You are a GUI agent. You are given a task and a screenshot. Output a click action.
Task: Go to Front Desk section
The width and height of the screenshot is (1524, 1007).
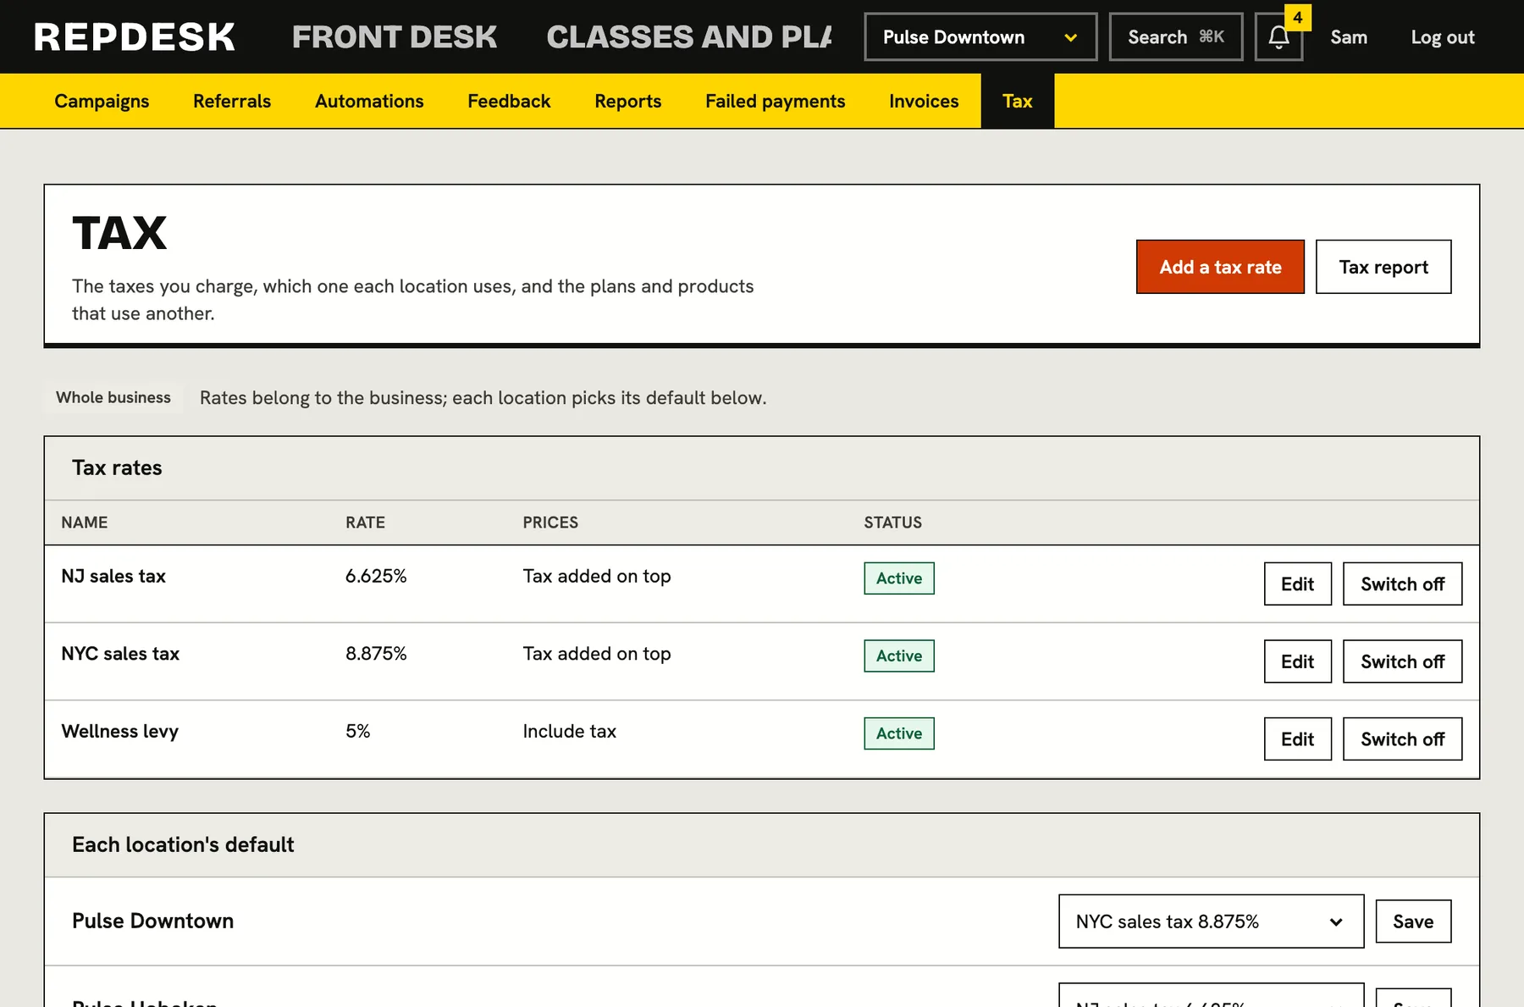click(x=395, y=37)
